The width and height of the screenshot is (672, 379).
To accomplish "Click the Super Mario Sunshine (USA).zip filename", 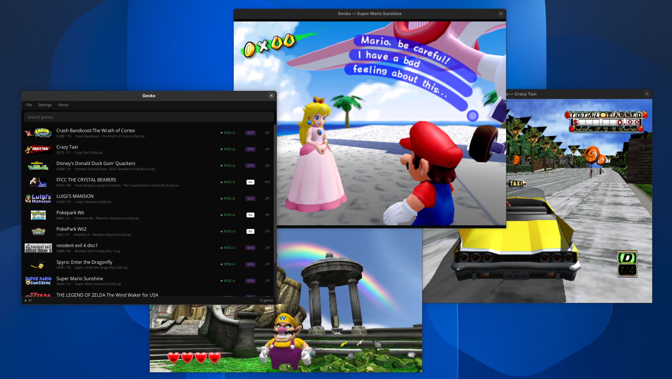I will (98, 284).
